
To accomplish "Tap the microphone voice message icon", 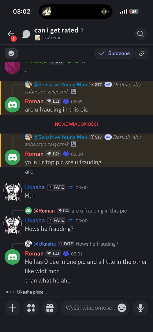I will coord(140,308).
